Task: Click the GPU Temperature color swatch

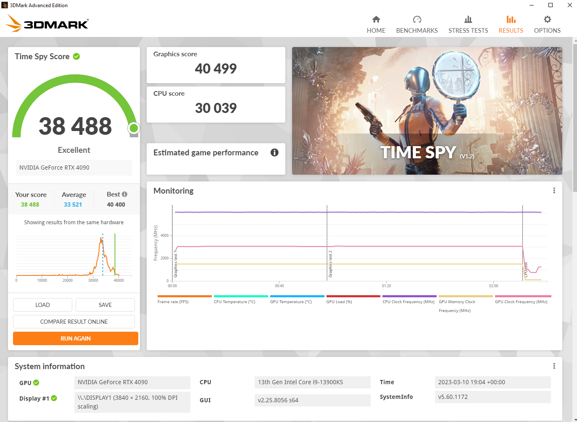Action: (x=297, y=296)
